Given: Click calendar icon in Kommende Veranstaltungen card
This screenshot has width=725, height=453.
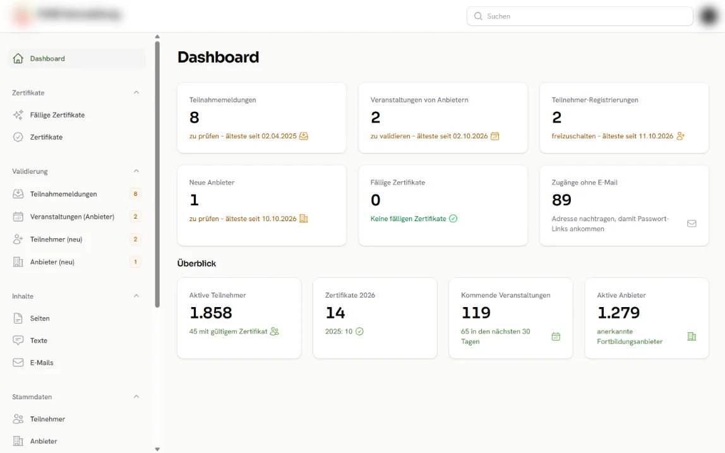Looking at the screenshot, I should click(556, 336).
